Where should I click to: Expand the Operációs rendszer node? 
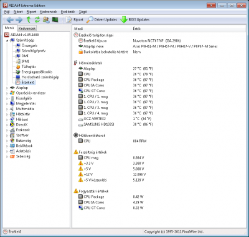tap(7, 93)
